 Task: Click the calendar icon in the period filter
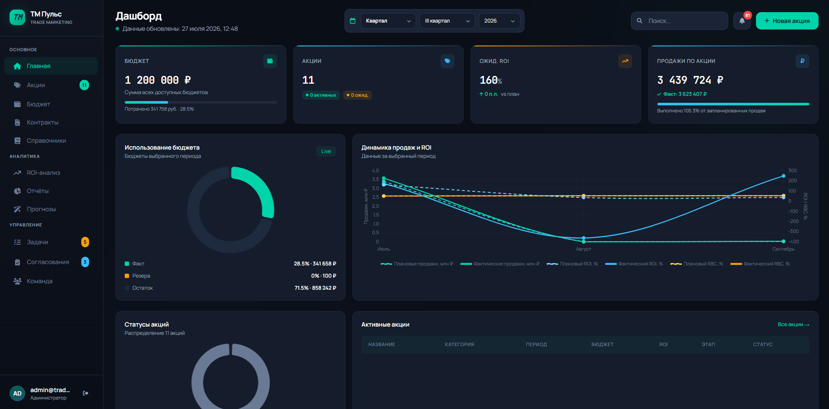[x=353, y=21]
